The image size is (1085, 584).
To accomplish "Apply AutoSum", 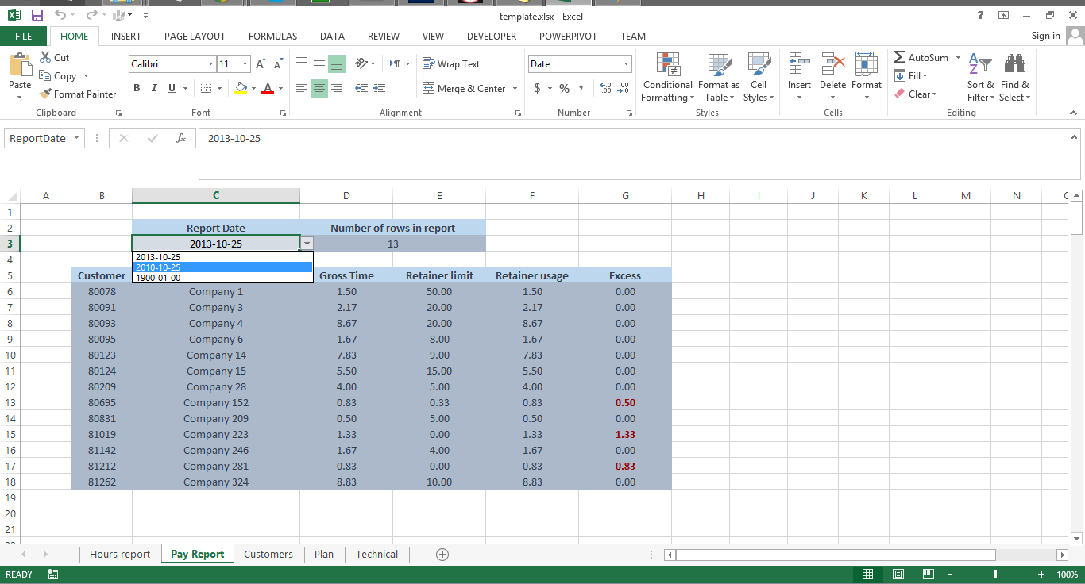I will (921, 58).
